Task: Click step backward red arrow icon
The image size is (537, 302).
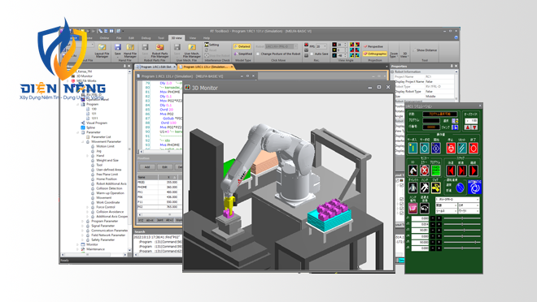Action: 451,170
